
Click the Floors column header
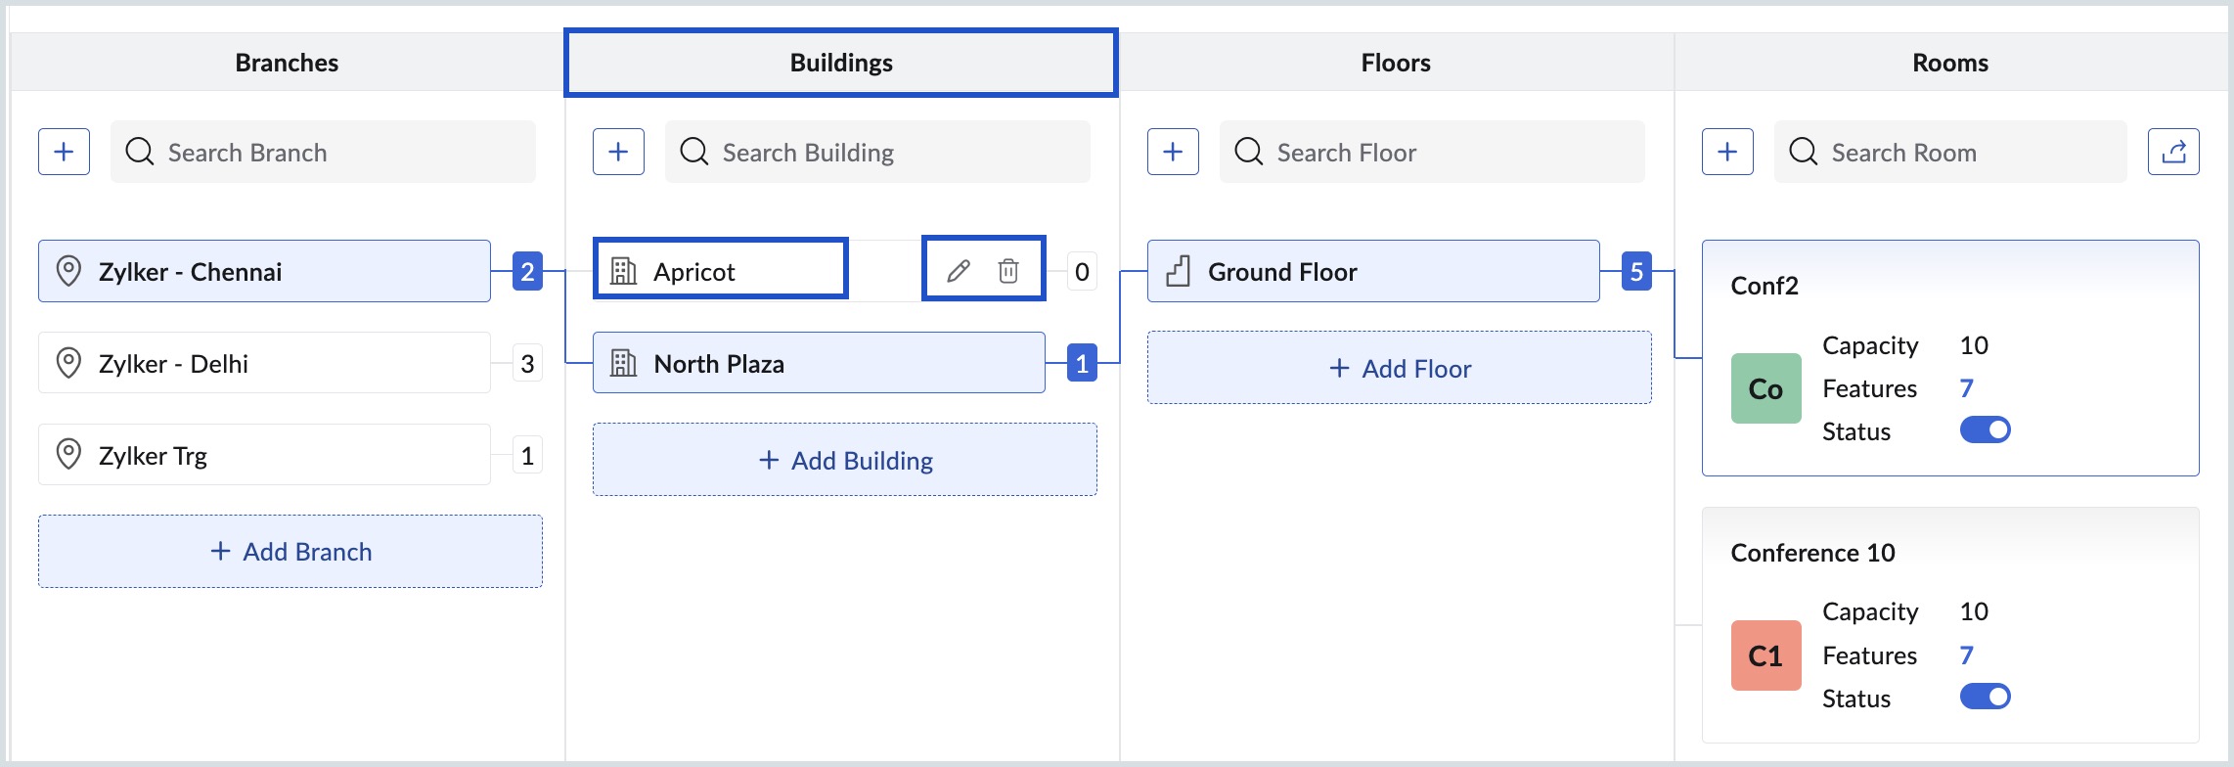(1396, 63)
